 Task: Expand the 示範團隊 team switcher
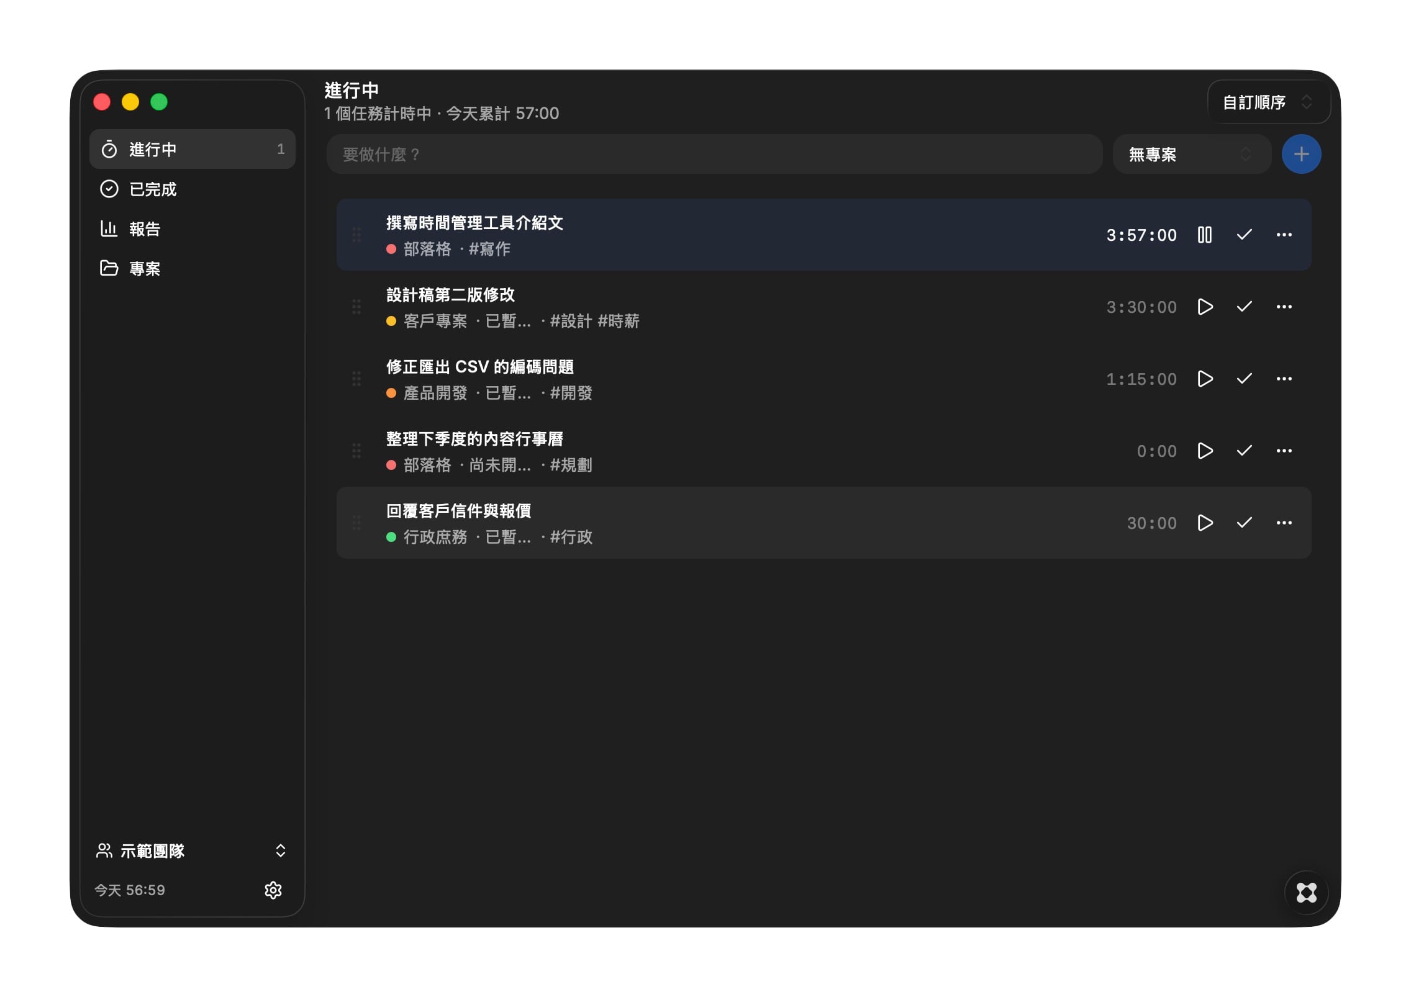[x=192, y=850]
